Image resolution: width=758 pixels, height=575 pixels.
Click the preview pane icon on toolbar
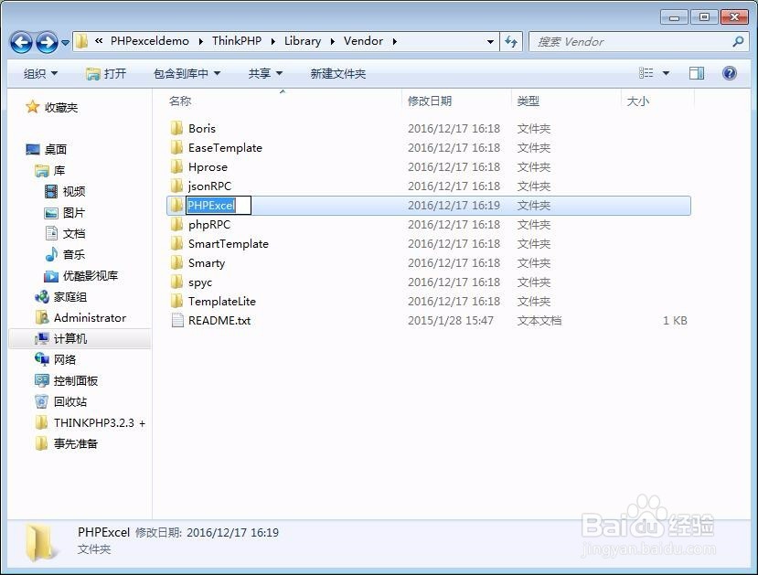click(x=697, y=73)
